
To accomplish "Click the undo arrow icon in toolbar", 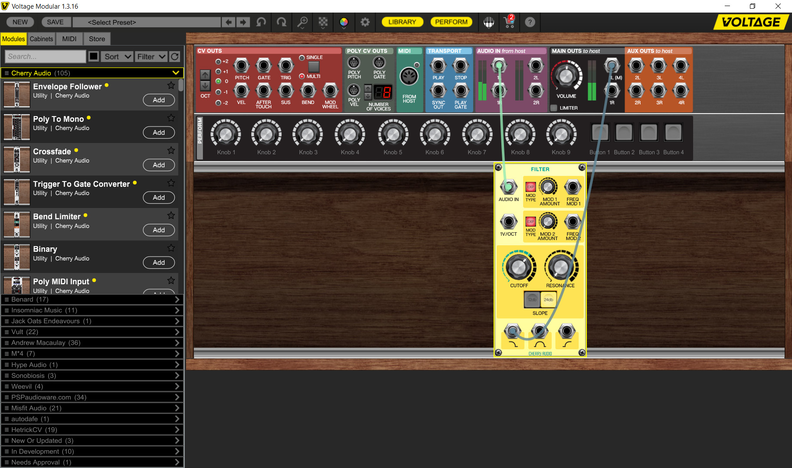I will point(261,22).
